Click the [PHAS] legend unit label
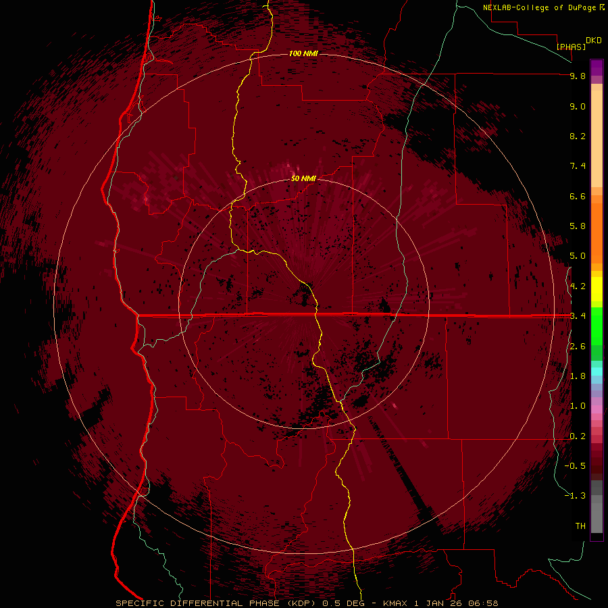This screenshot has height=608, width=608. point(571,47)
